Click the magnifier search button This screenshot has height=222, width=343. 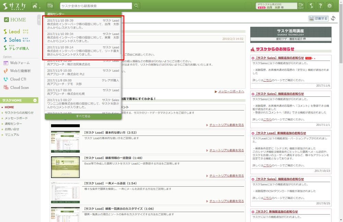(137, 5)
